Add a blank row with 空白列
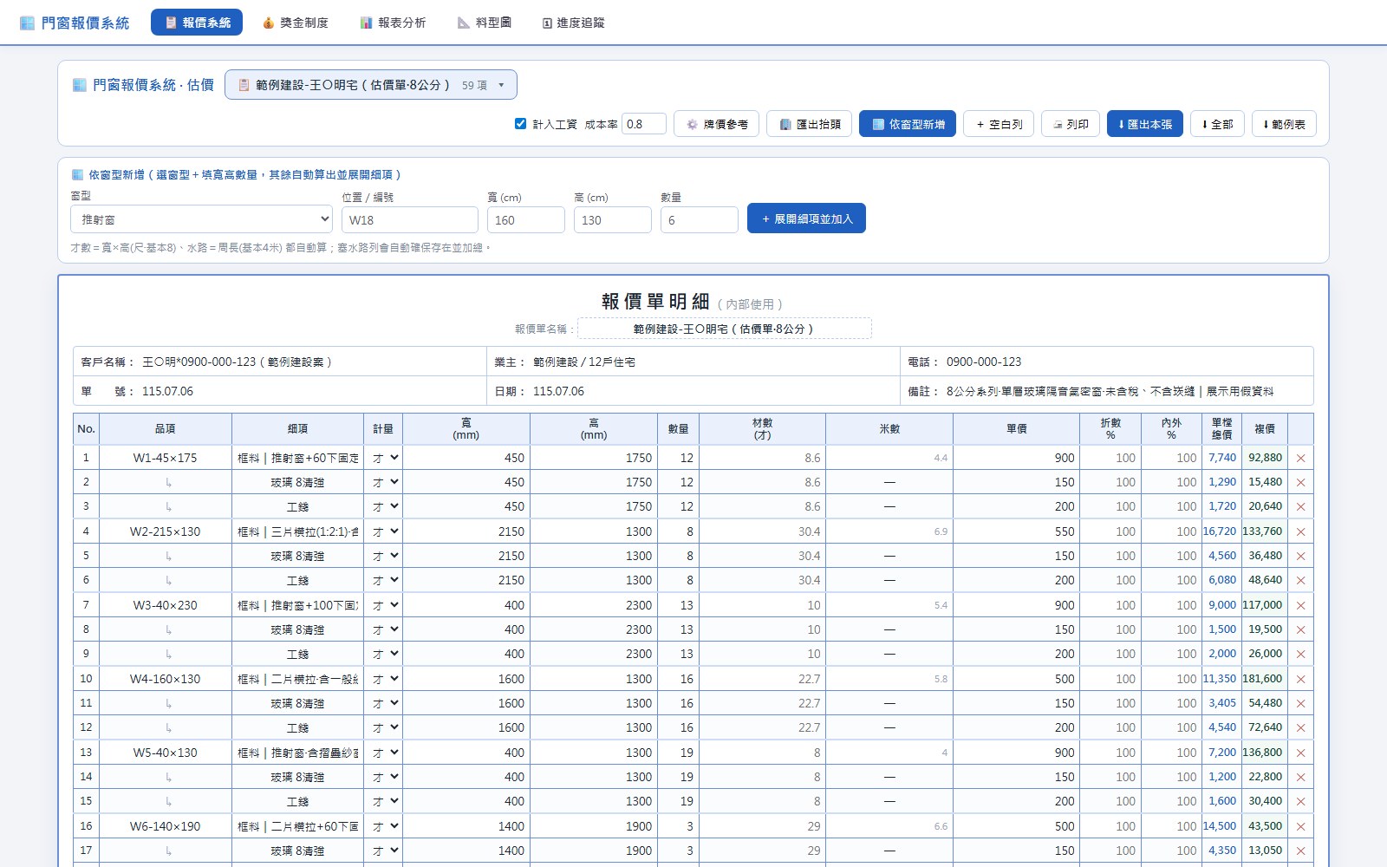 tap(999, 124)
